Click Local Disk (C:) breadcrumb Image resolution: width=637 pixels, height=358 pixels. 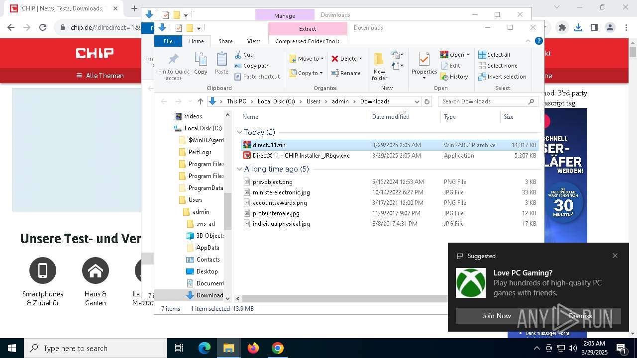pyautogui.click(x=276, y=101)
